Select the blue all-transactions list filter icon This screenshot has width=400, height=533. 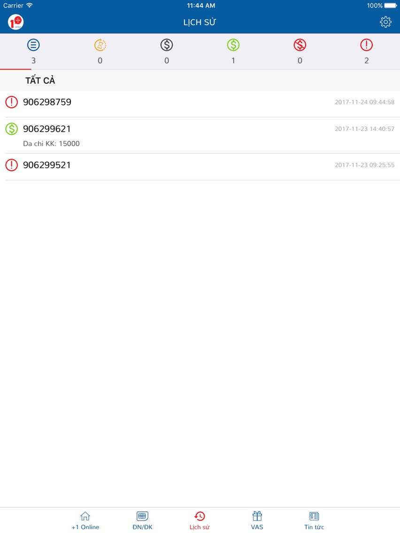[33, 45]
